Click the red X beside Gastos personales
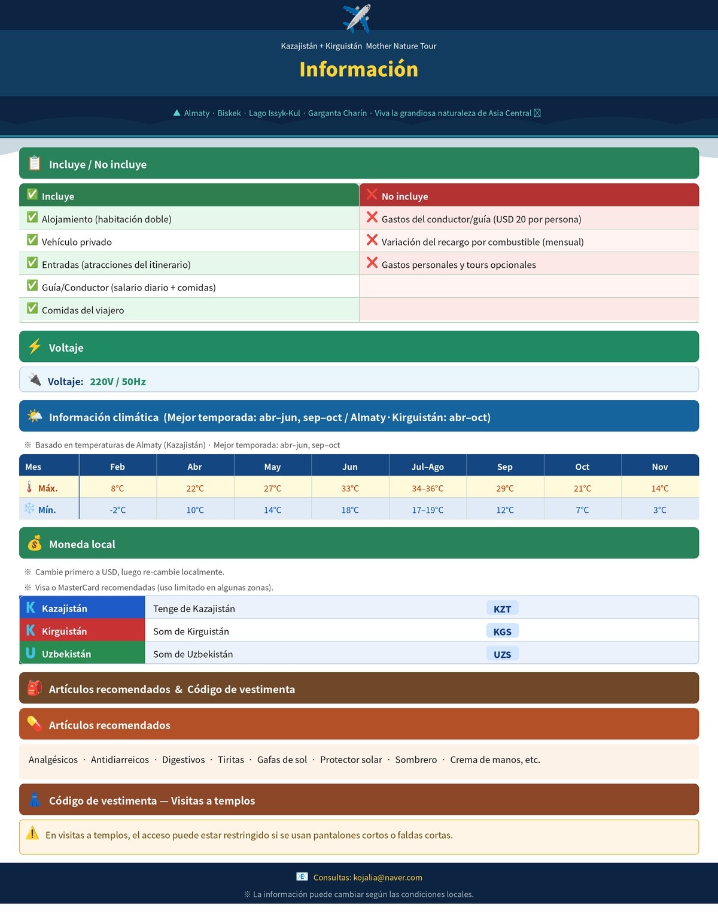The height and width of the screenshot is (913, 718). click(x=372, y=263)
